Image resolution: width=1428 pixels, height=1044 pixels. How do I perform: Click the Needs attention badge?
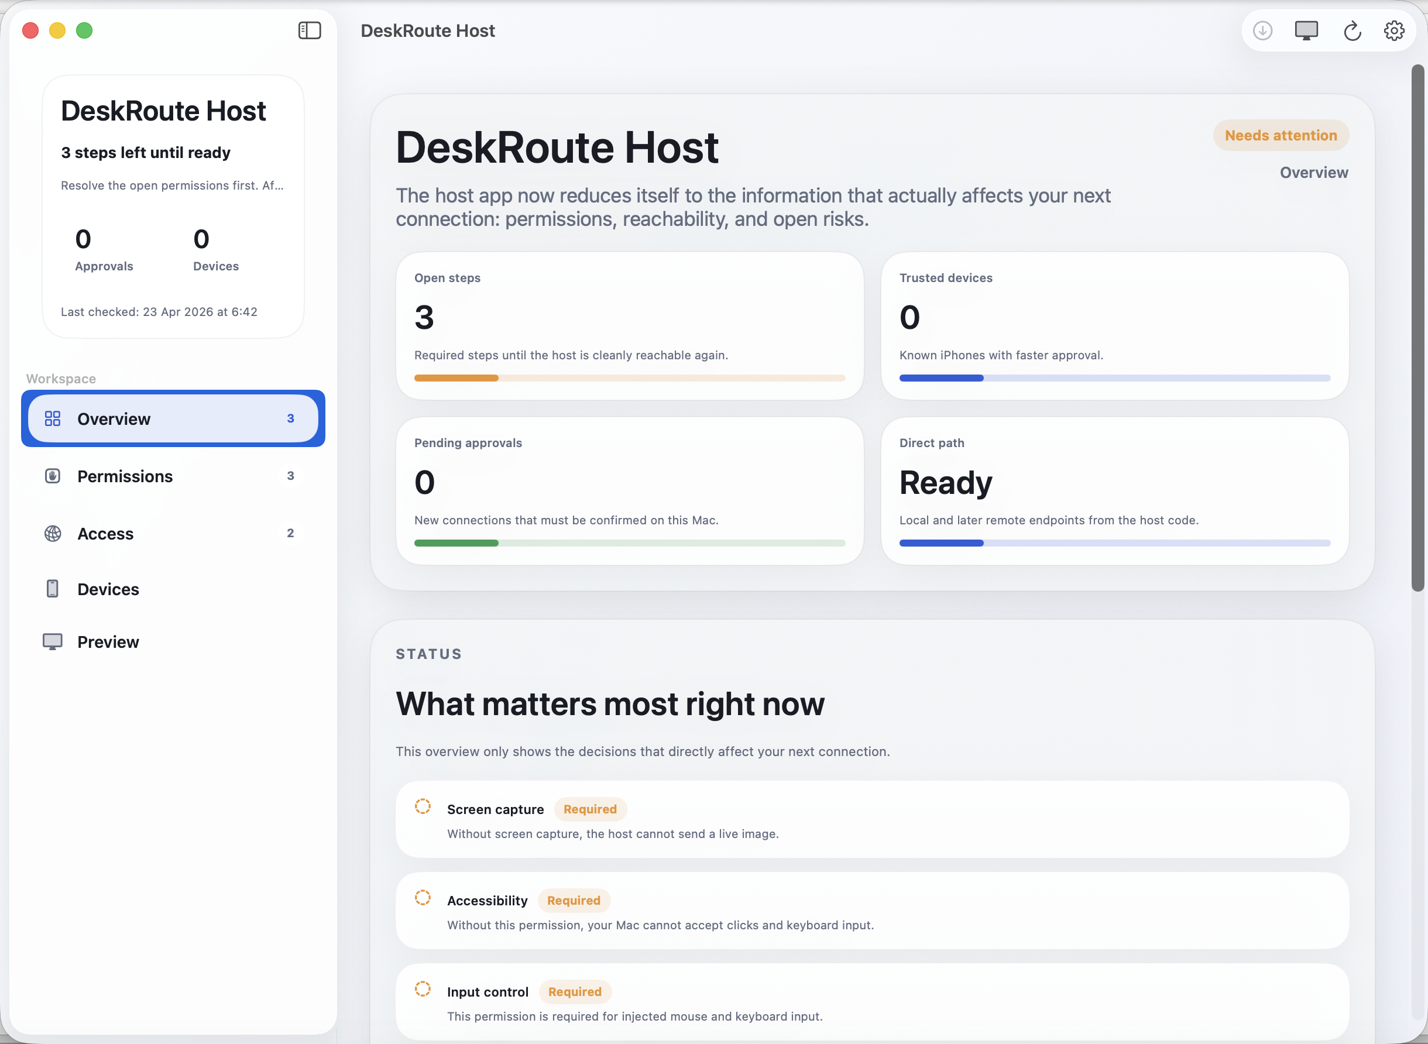click(1281, 135)
